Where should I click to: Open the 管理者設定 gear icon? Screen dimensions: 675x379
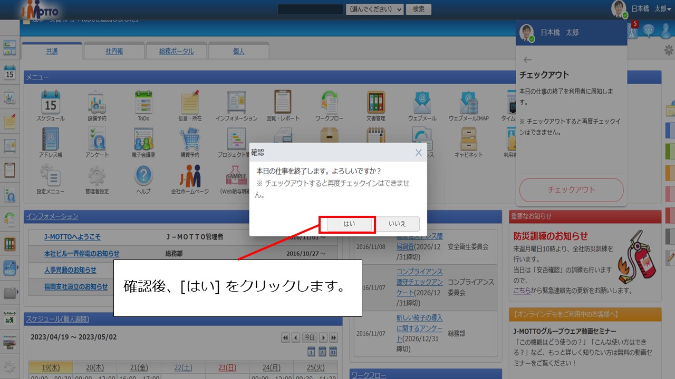click(97, 175)
